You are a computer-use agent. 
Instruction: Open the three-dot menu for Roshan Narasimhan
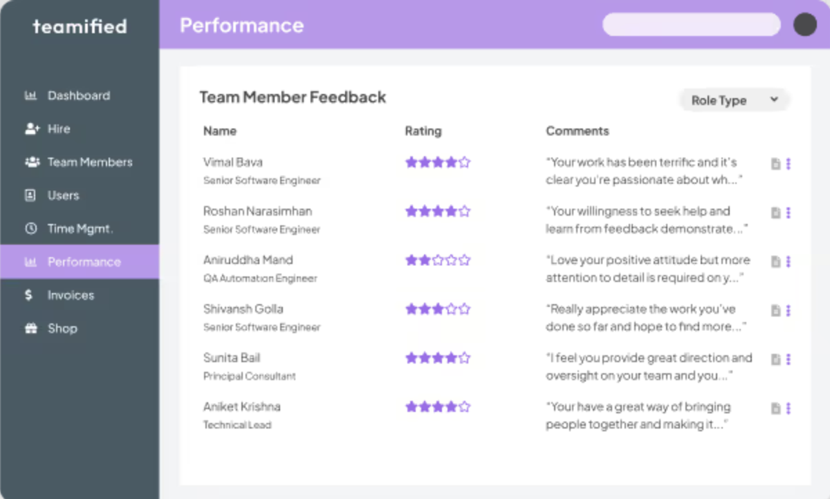coord(789,213)
